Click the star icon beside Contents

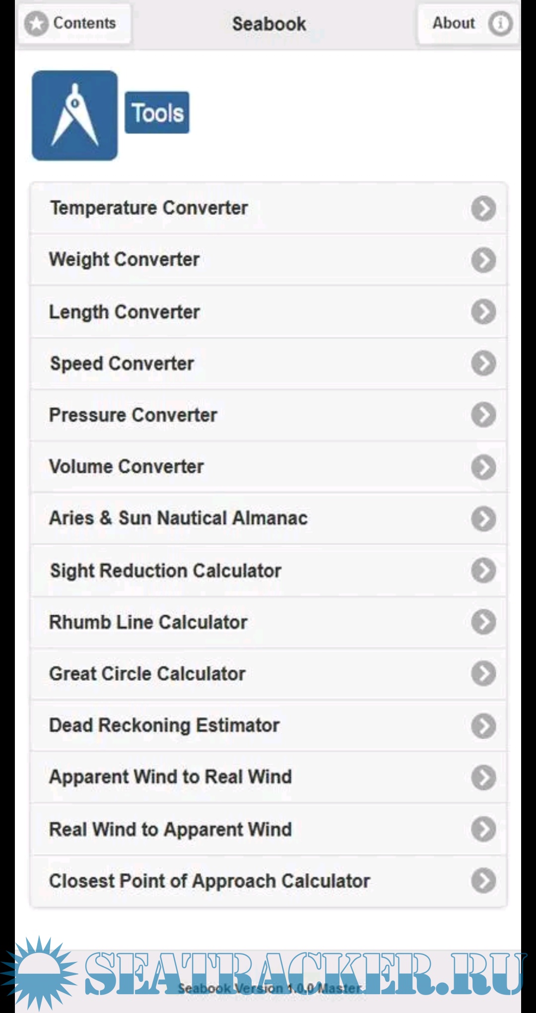point(36,23)
